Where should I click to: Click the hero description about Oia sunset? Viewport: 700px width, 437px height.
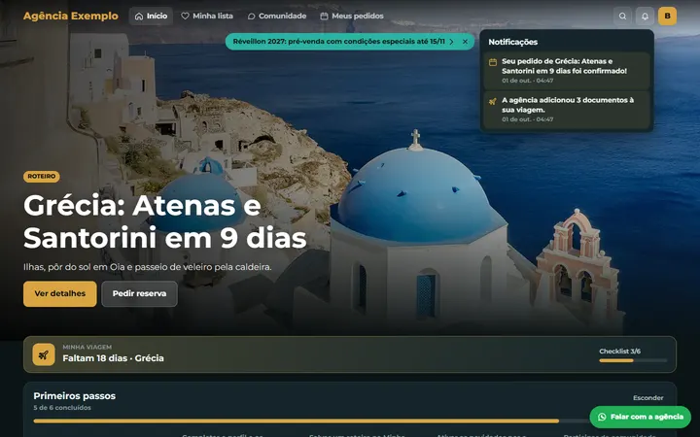click(148, 267)
